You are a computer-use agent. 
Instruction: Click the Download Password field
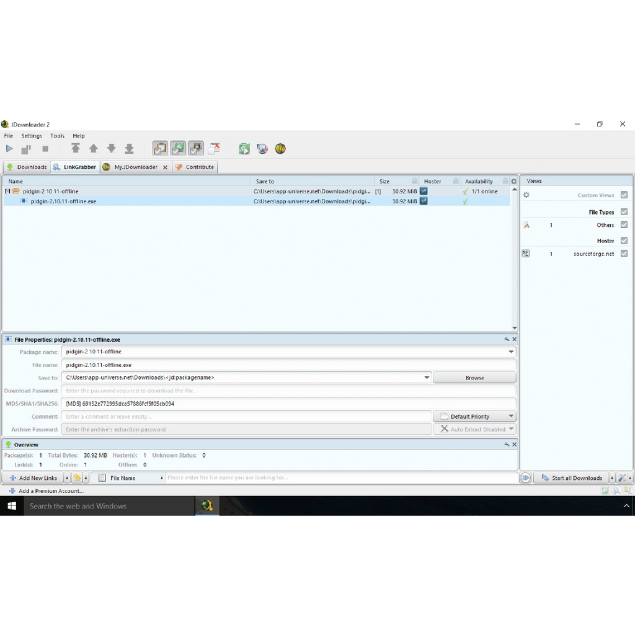coord(288,391)
